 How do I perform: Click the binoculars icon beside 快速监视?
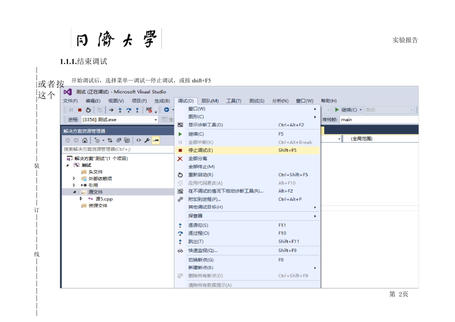180,251
